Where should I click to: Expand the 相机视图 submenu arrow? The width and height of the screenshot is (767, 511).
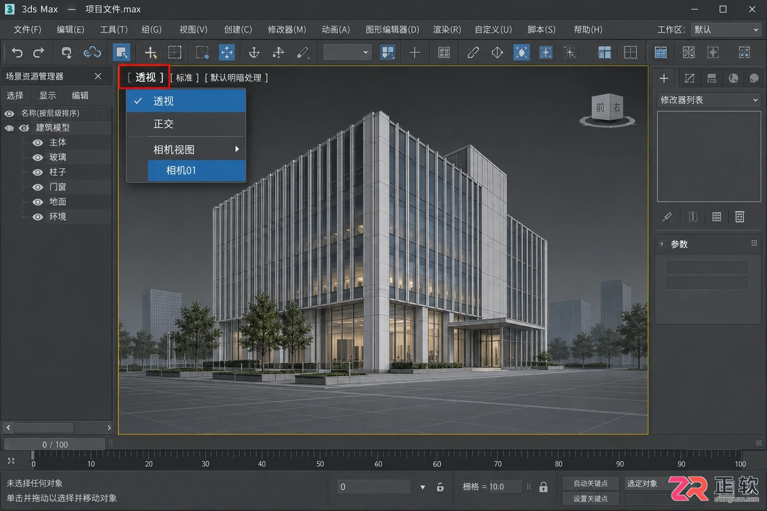[237, 149]
